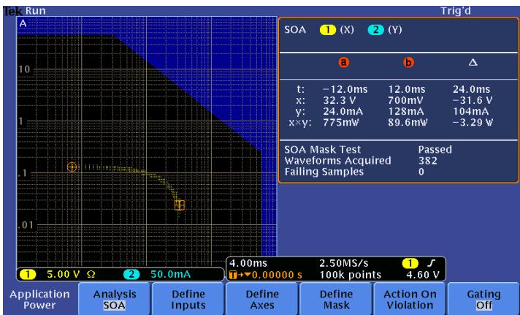Toggle Gating Off setting

pos(484,299)
